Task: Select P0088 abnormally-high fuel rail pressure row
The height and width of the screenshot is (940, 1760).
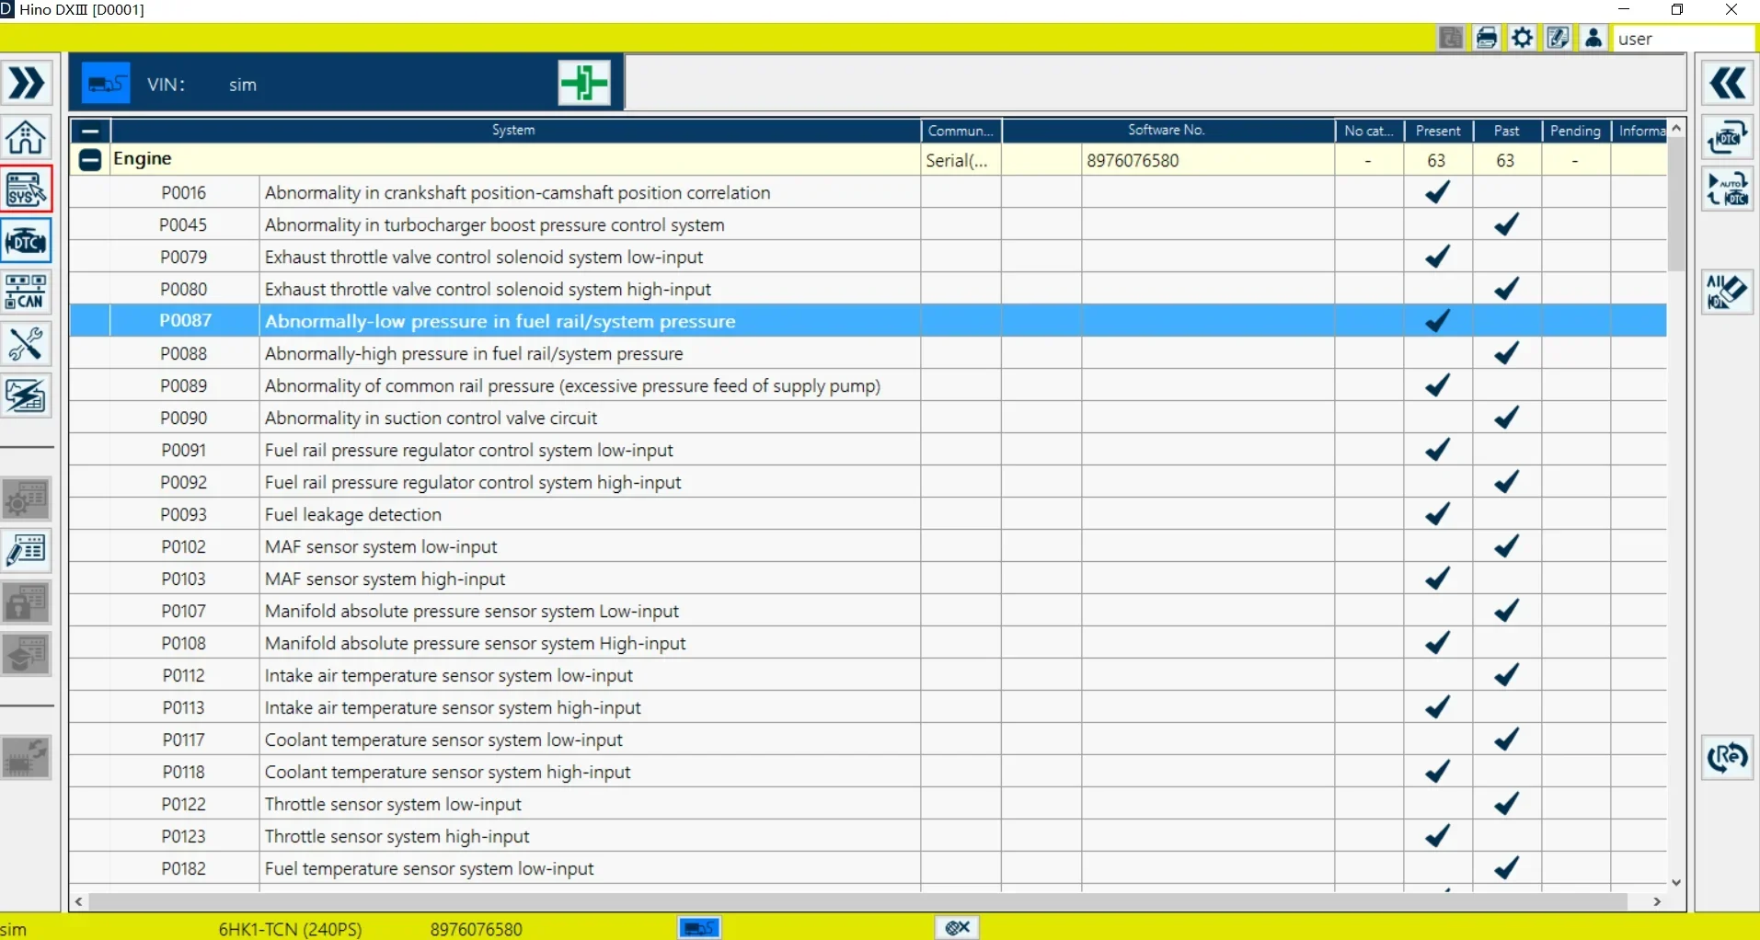Action: (868, 353)
